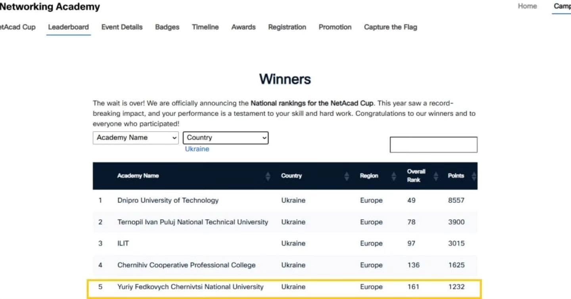Click points value 1232

(x=456, y=287)
